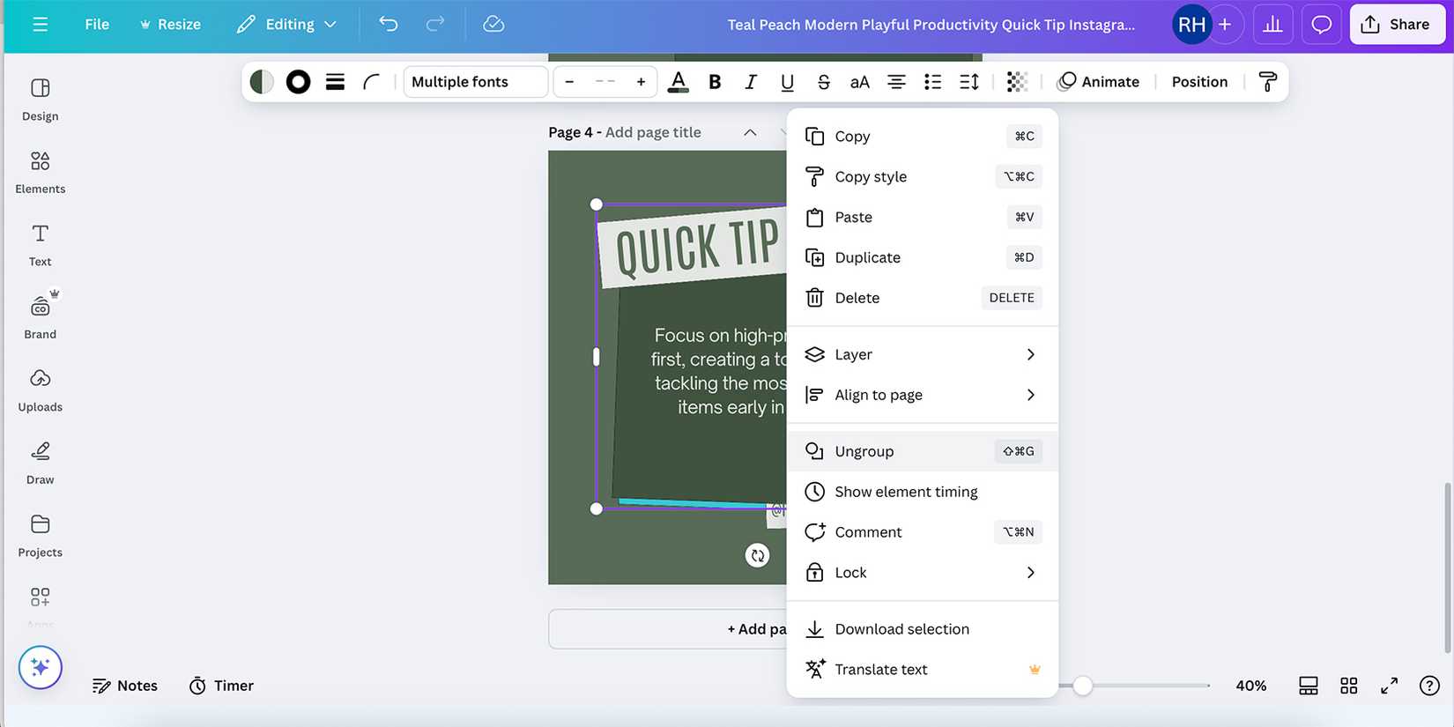The height and width of the screenshot is (727, 1454).
Task: Open the Draw tool panel
Action: 40,462
